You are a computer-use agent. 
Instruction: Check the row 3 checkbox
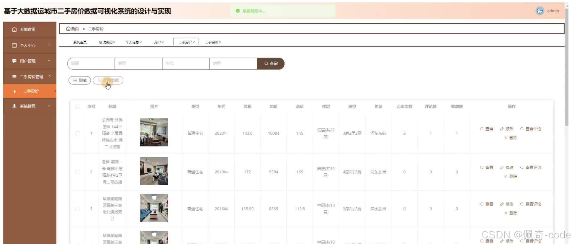(77, 209)
